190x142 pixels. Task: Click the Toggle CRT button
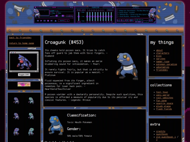24,75
